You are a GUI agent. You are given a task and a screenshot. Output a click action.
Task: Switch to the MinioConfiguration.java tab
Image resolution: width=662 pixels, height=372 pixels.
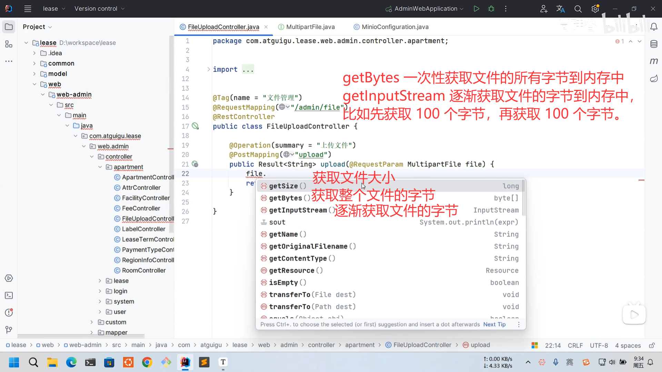tap(395, 27)
